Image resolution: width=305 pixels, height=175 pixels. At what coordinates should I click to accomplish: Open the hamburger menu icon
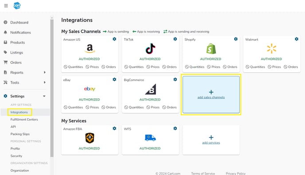(x=6, y=6)
